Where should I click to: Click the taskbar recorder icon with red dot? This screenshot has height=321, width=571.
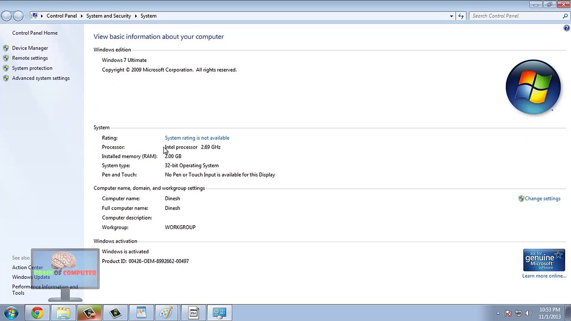point(89,313)
